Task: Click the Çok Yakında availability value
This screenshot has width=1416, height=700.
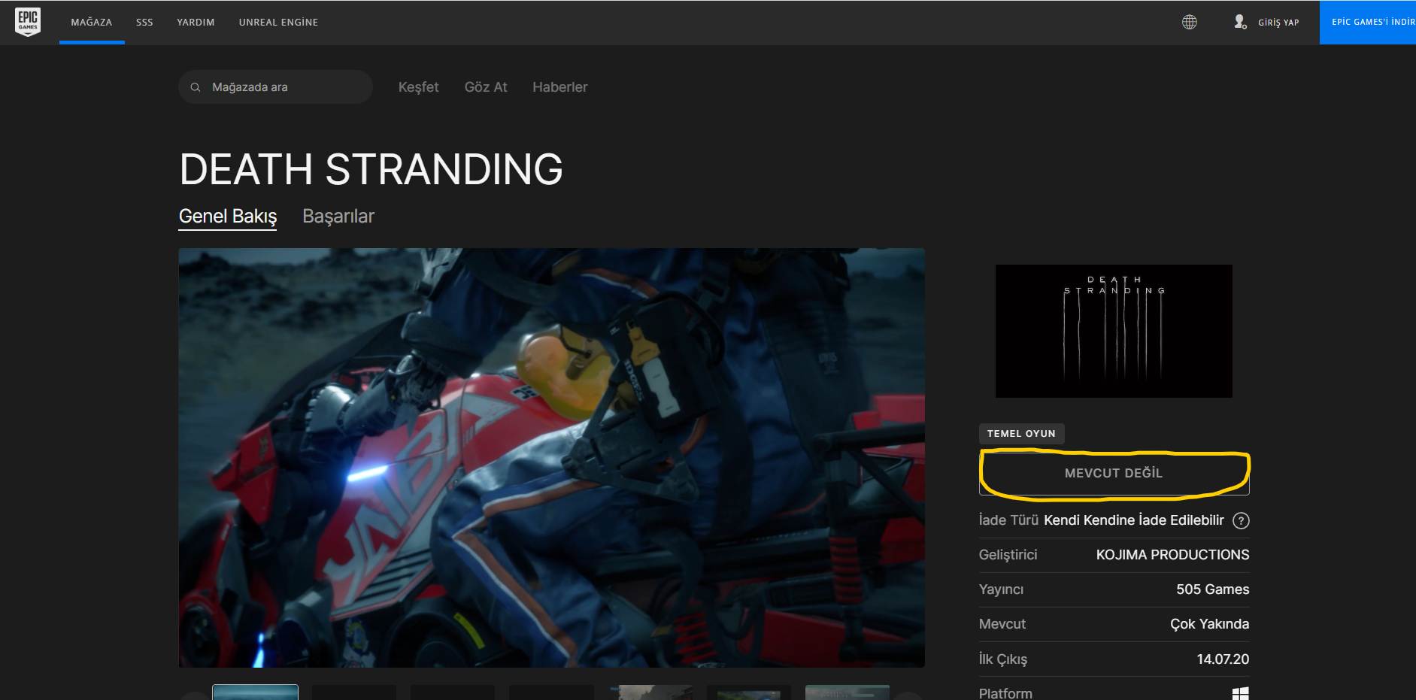Action: coord(1210,624)
